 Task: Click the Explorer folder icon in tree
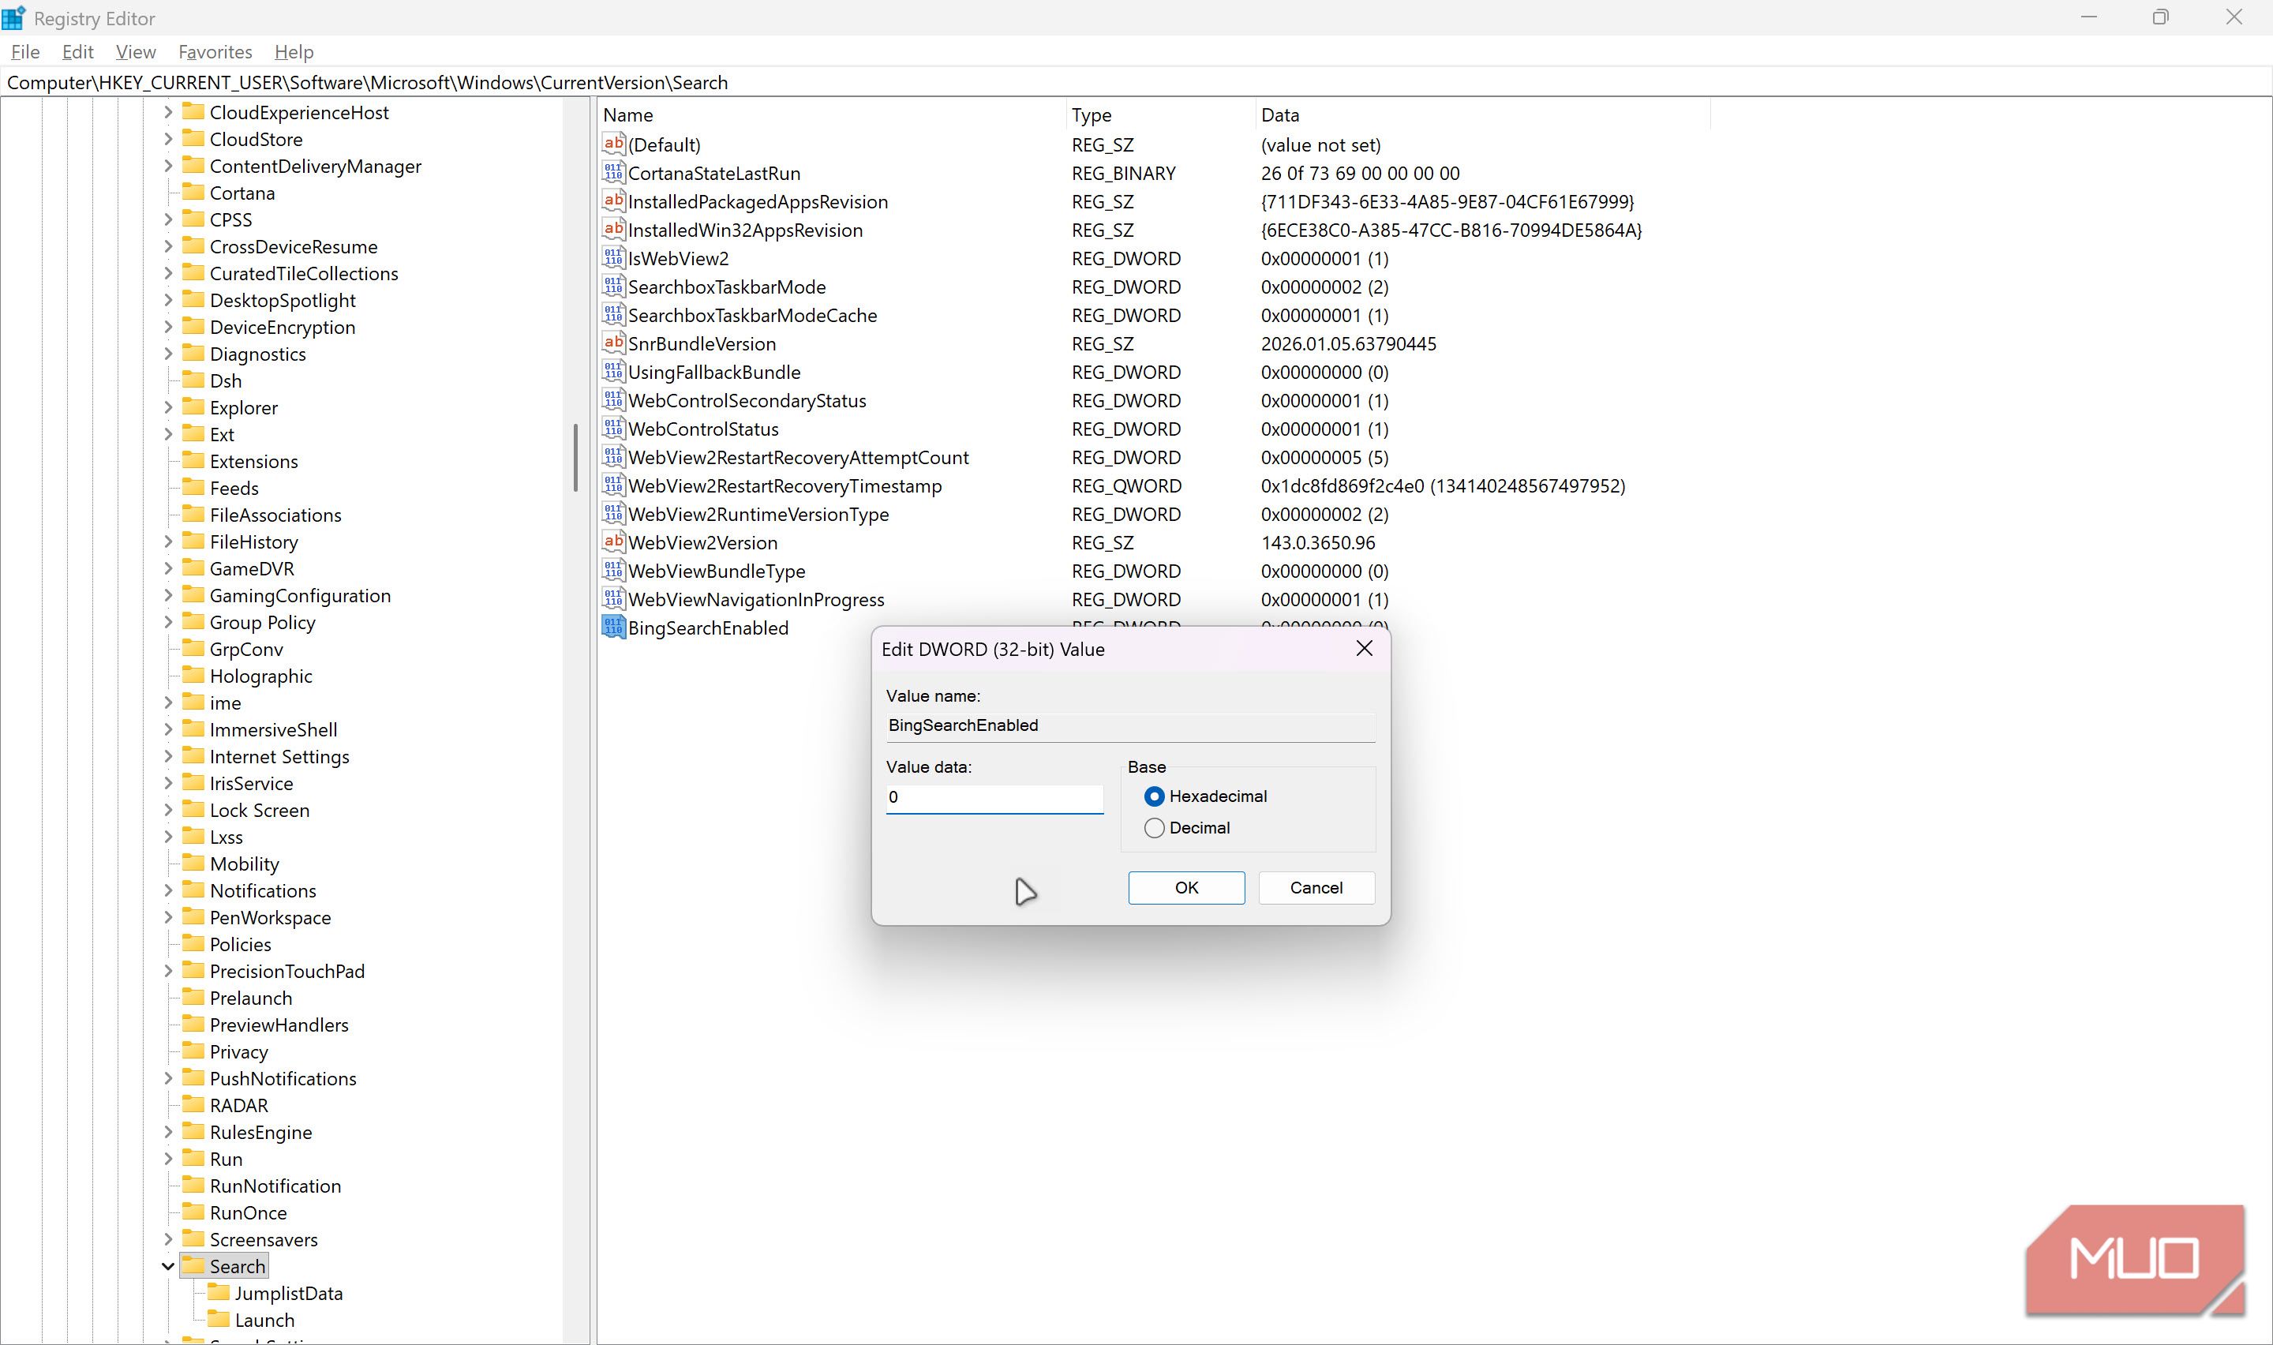pos(193,407)
